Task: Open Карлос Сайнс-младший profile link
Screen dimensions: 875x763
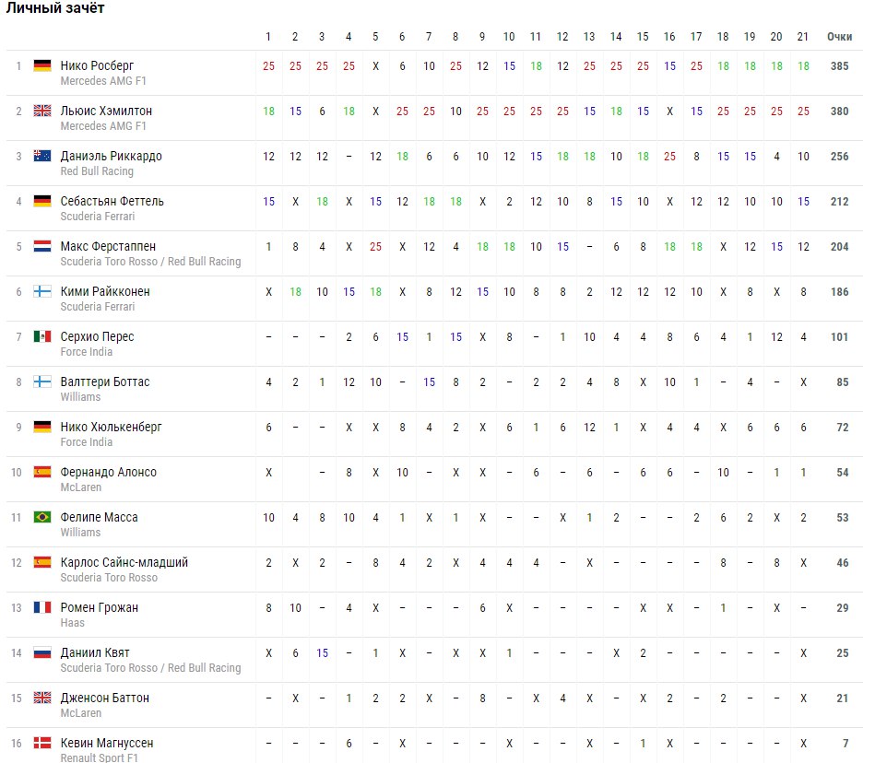Action: [124, 562]
